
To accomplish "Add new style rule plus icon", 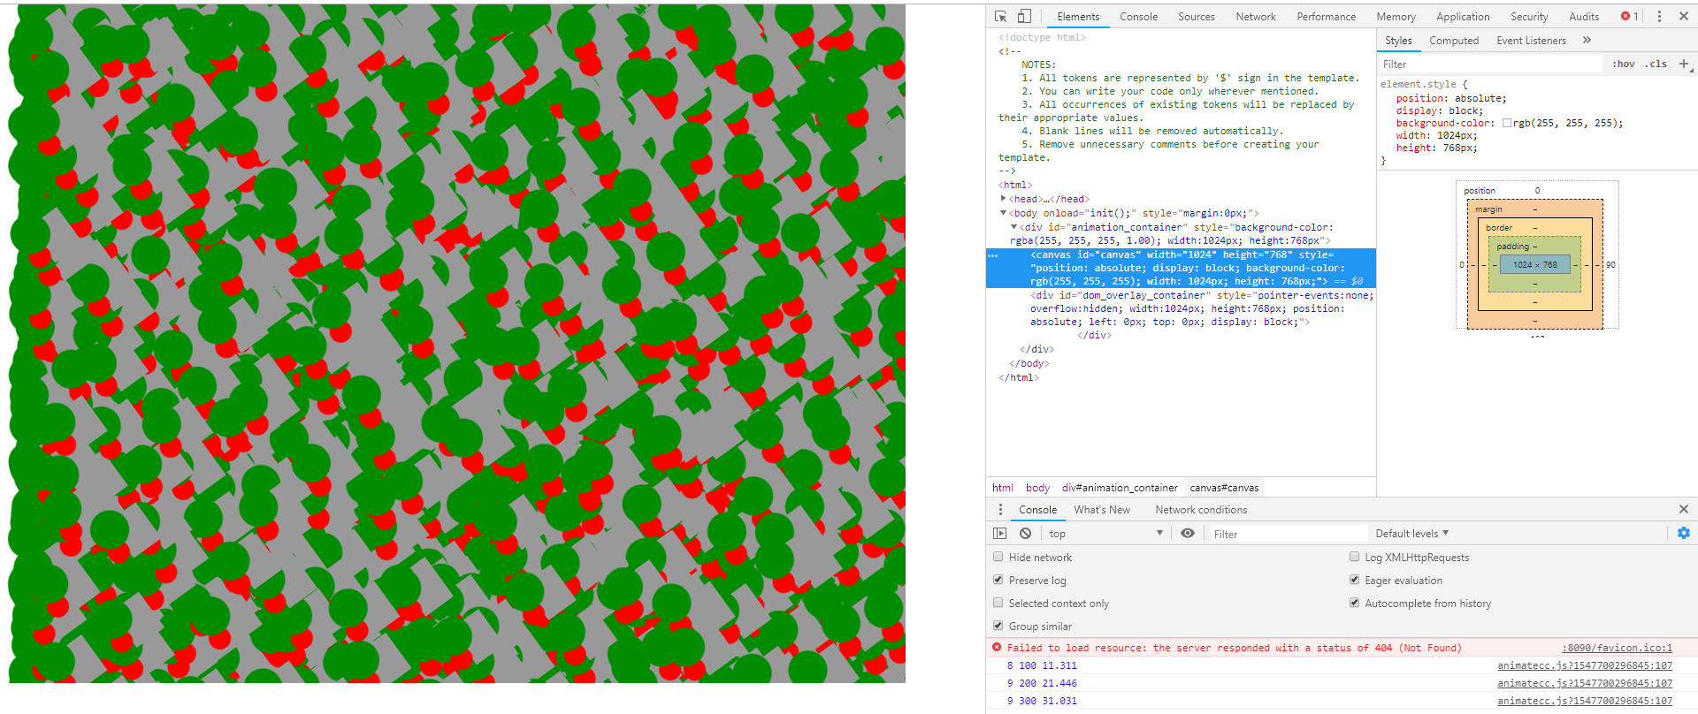I will pos(1684,64).
